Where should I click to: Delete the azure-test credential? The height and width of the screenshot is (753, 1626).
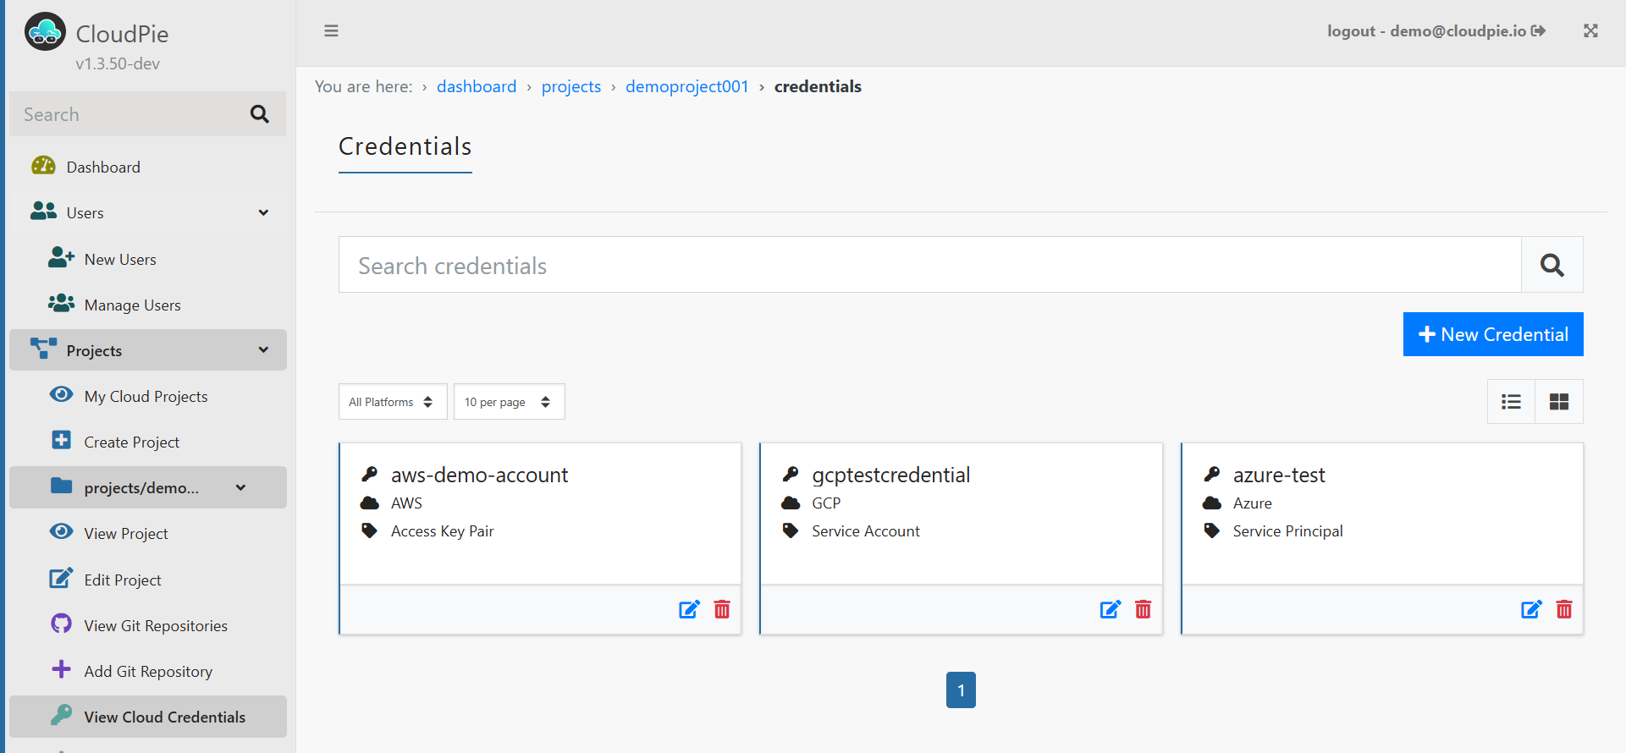[x=1564, y=609]
